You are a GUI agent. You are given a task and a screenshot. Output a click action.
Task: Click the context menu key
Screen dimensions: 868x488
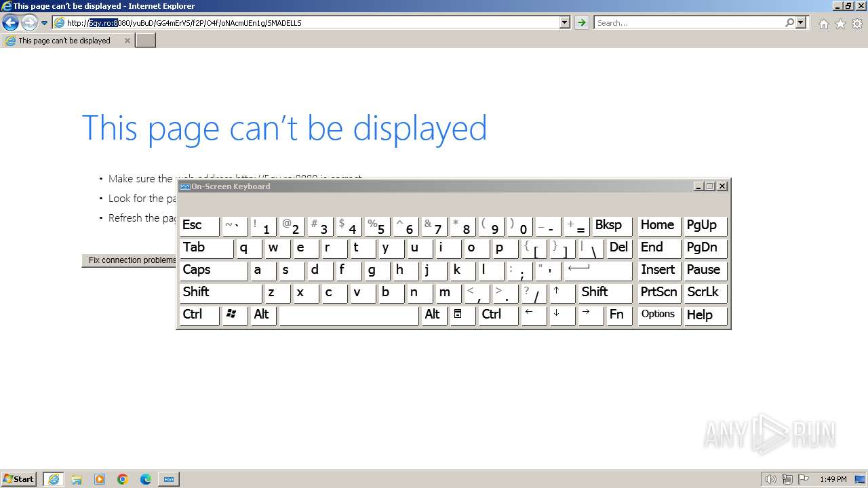tap(462, 315)
